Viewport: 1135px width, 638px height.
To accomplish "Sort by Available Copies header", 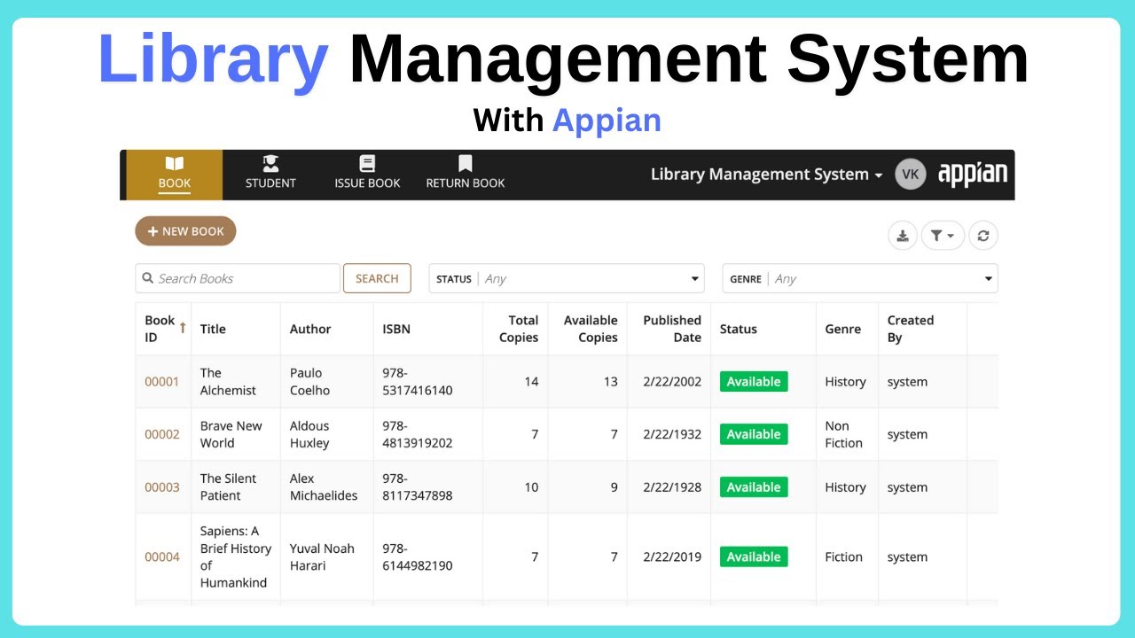I will point(591,329).
